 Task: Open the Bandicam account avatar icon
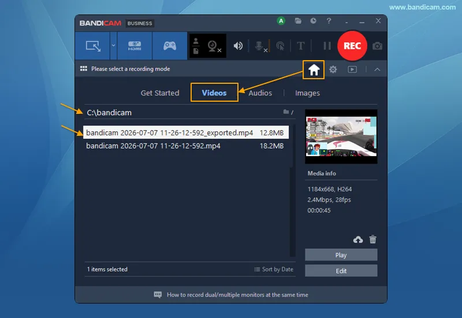click(281, 21)
